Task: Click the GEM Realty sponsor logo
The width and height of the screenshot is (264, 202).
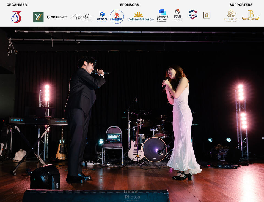Action: tap(57, 17)
